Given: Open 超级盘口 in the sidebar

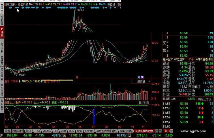Looking at the screenshot, I should [2, 105].
